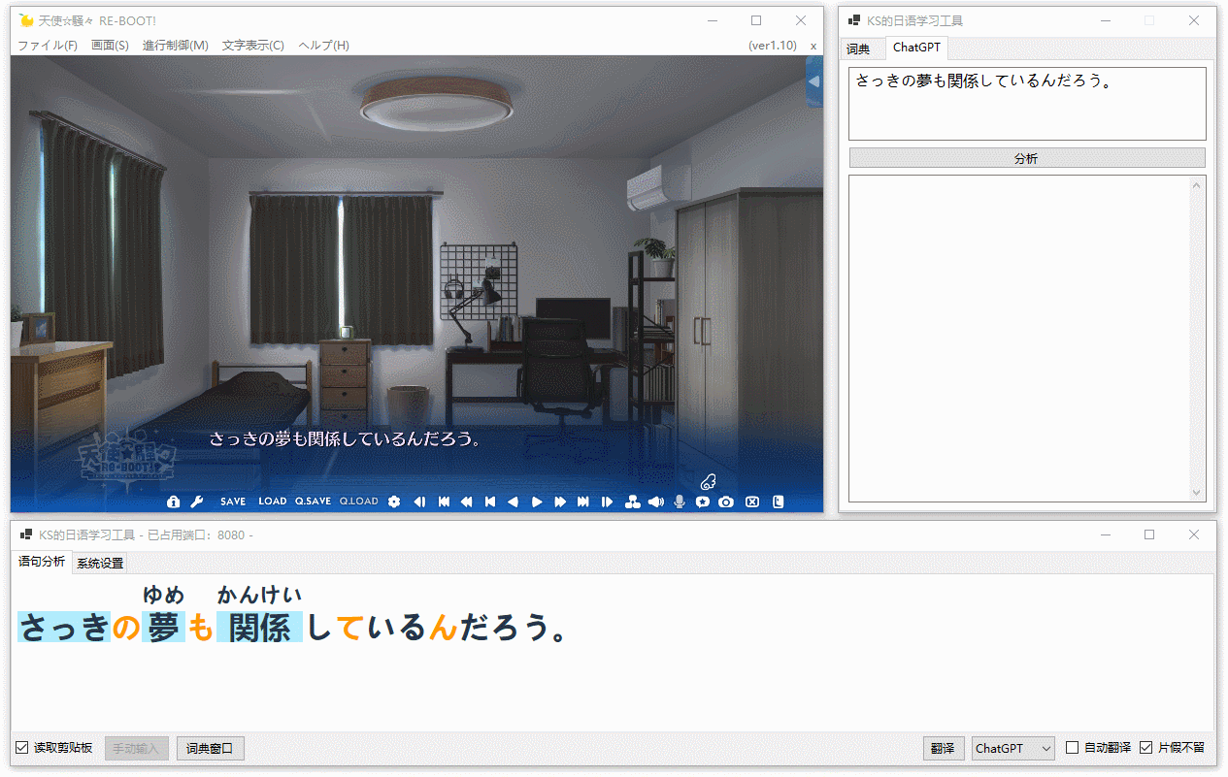Image resolution: width=1228 pixels, height=777 pixels.
Task: Open the 進行制御(M) menu
Action: click(x=175, y=46)
